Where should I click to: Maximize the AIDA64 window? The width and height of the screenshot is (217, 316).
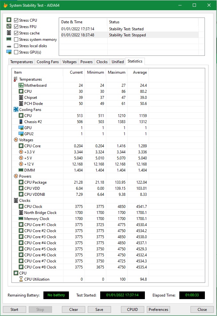194,5
